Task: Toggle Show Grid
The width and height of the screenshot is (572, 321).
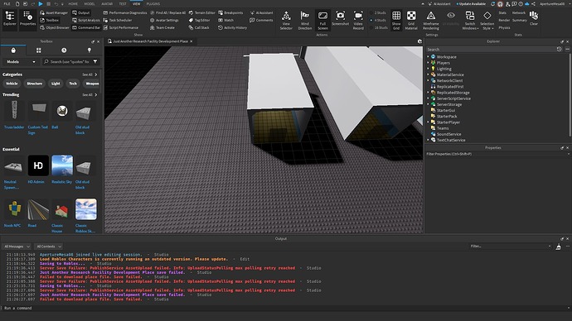Action: 396,20
